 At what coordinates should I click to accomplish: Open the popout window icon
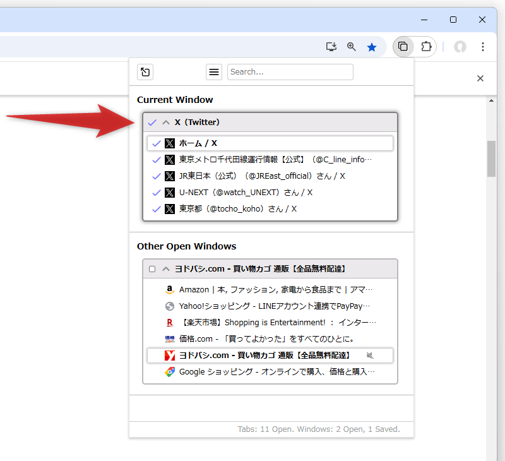[x=145, y=72]
